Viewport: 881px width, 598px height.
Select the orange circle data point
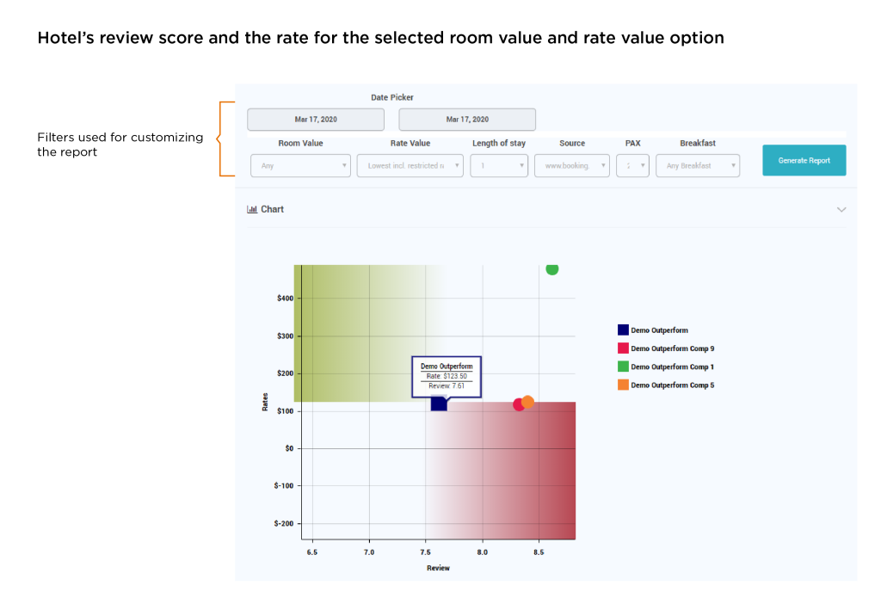tap(527, 402)
